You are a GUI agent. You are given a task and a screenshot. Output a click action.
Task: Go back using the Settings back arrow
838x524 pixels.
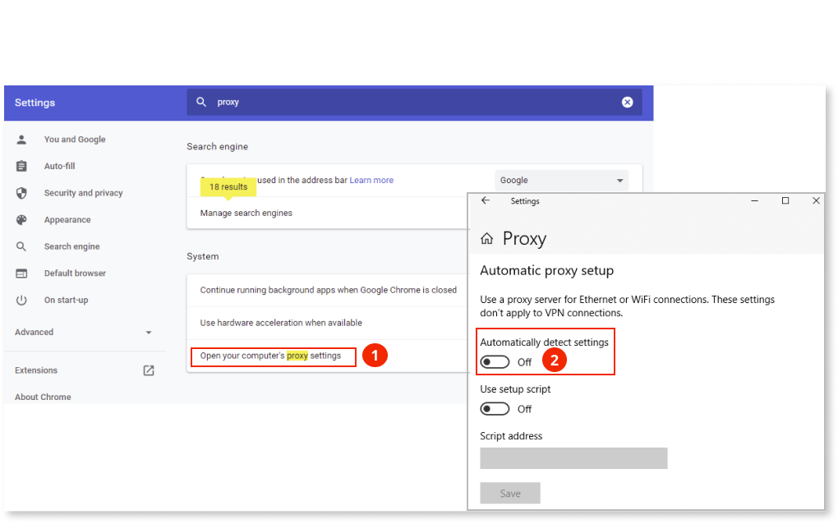486,200
